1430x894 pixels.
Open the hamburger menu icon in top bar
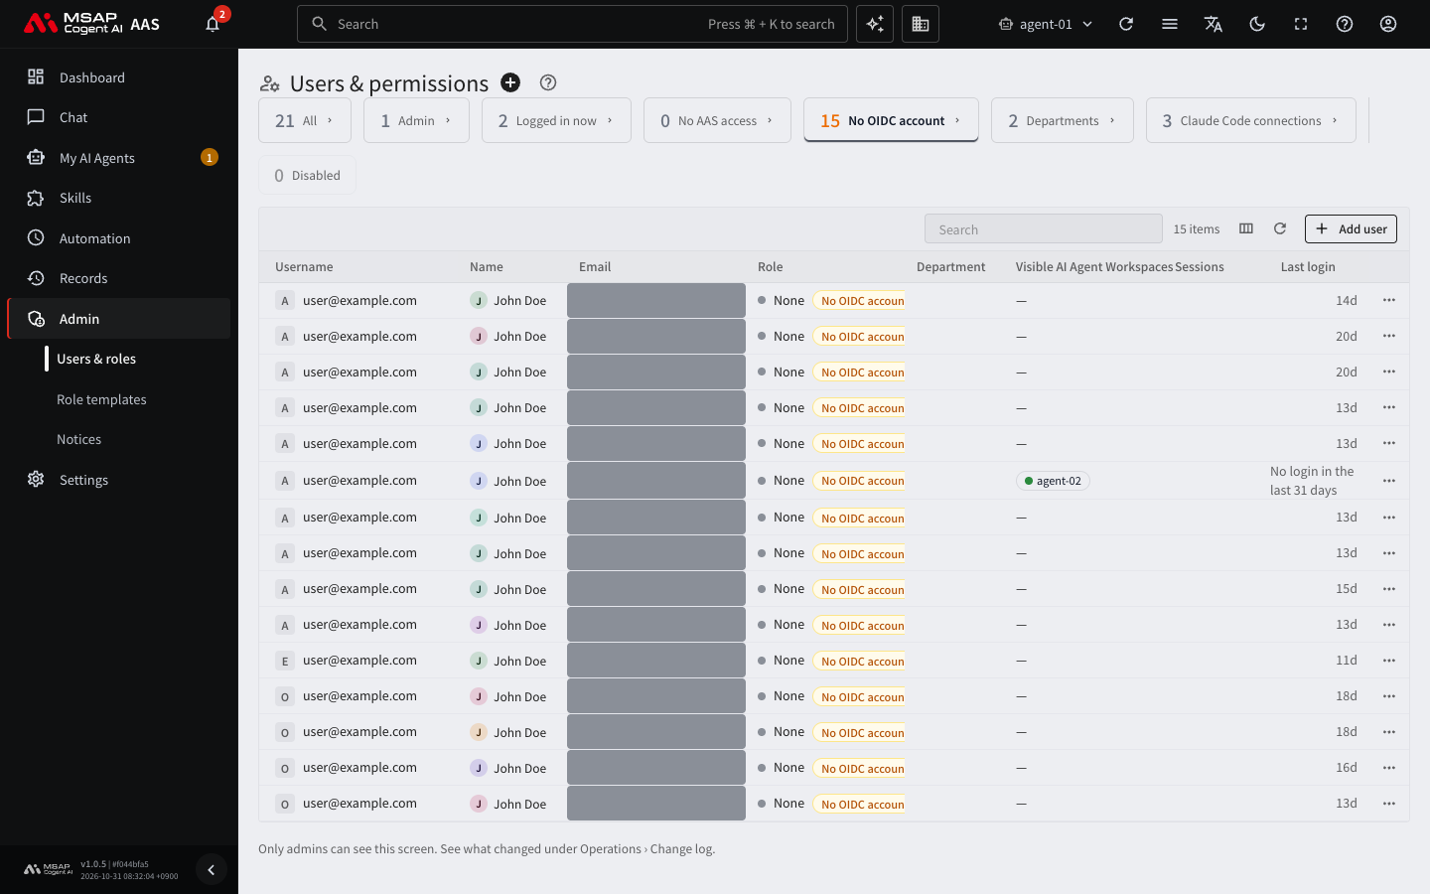coord(1170,24)
